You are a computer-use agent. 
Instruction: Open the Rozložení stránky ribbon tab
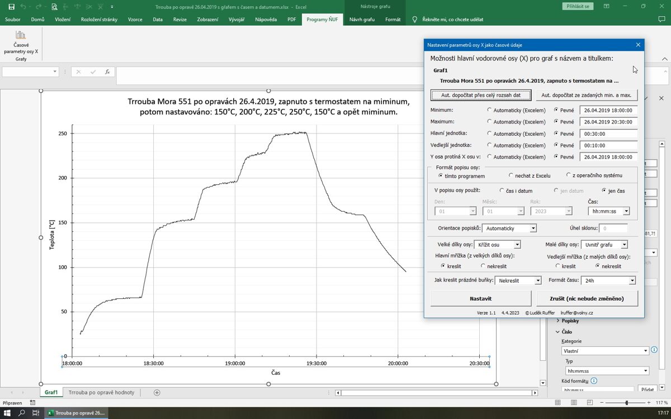point(100,20)
